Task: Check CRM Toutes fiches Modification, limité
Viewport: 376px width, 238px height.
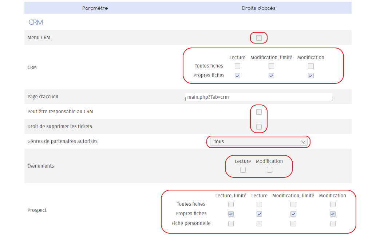Action: click(271, 66)
